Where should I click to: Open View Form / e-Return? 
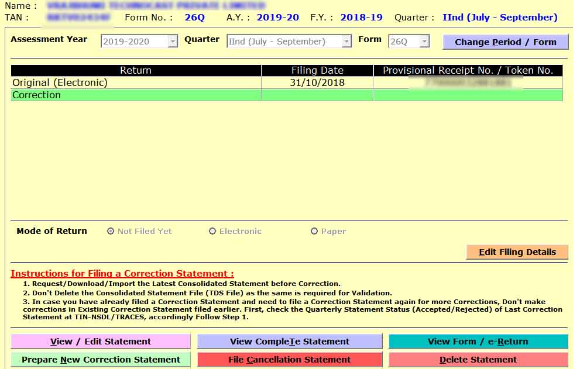pyautogui.click(x=478, y=342)
